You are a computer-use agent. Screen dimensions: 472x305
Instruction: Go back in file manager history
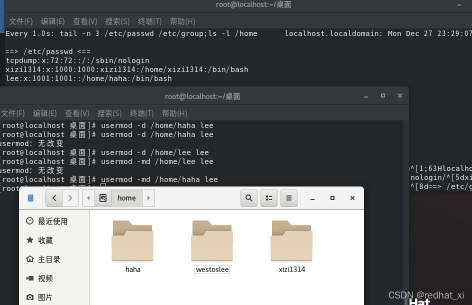click(54, 198)
